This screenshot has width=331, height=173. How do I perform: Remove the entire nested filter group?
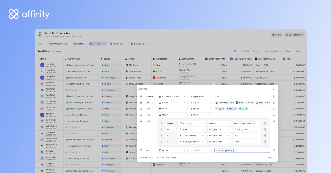(274, 121)
